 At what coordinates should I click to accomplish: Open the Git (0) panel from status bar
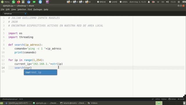181,99
